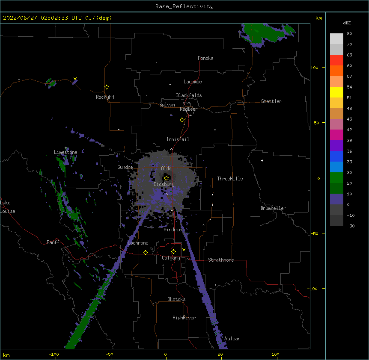This screenshot has width=369, height=360.
Task: Select the magenta 39–42 dBZ legend swatch
Action: (x=336, y=135)
